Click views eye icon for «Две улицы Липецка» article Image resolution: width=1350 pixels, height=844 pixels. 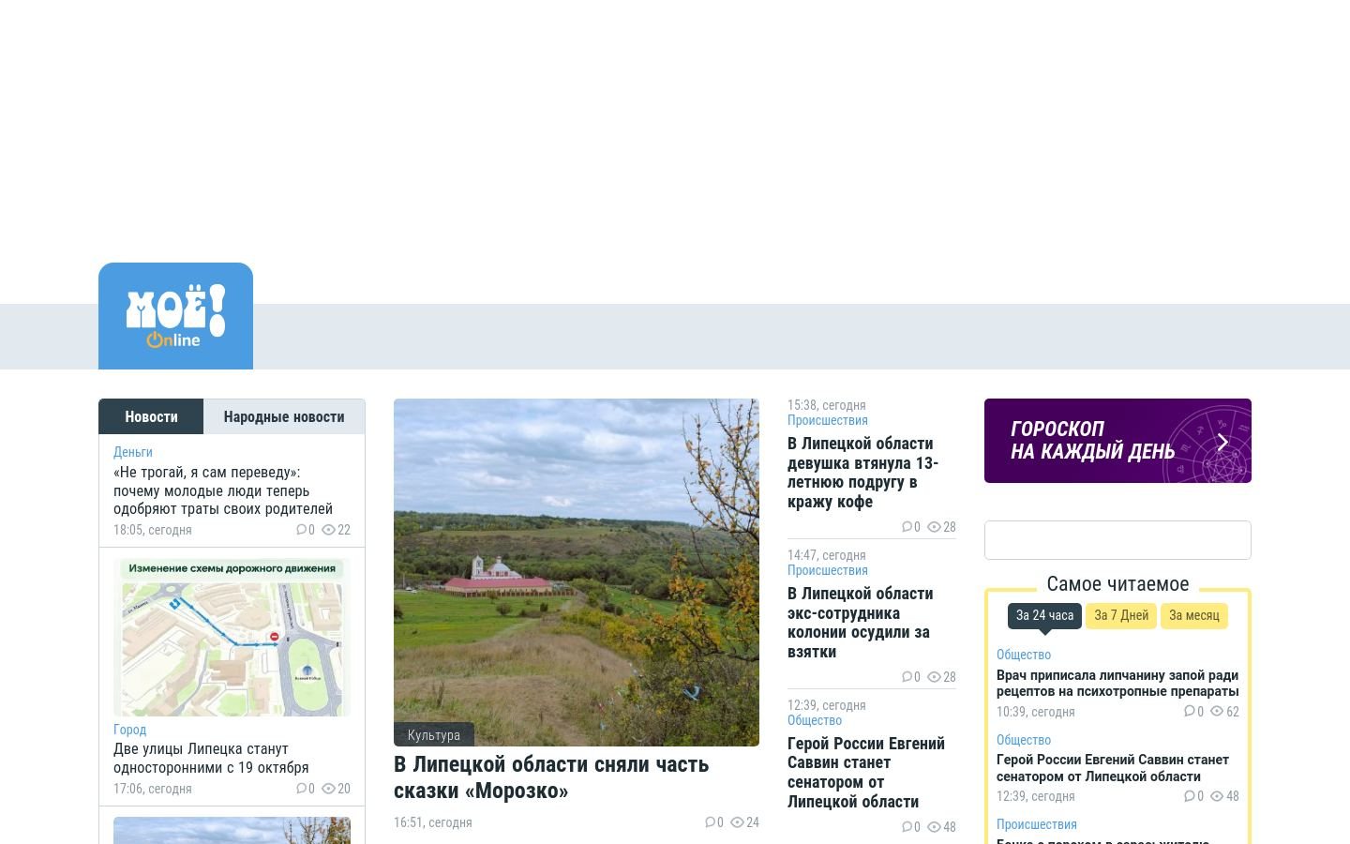(328, 789)
